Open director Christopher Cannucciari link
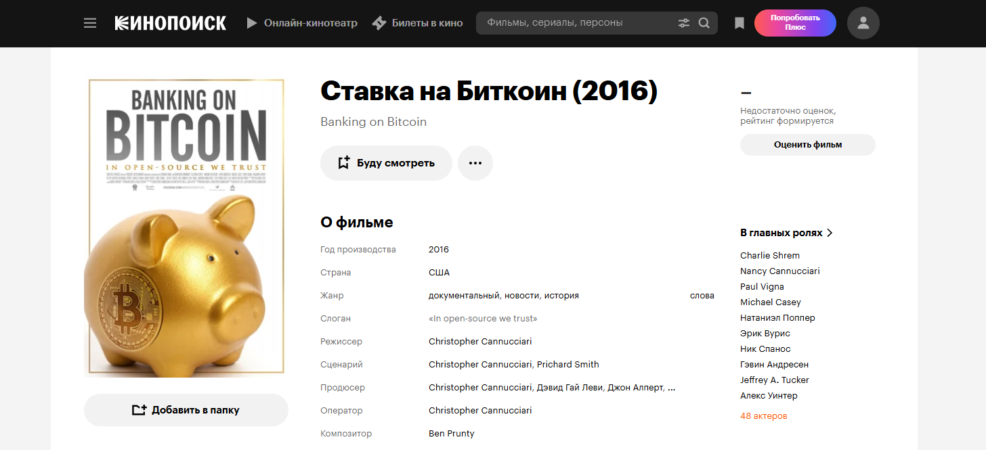986x450 pixels. point(480,342)
